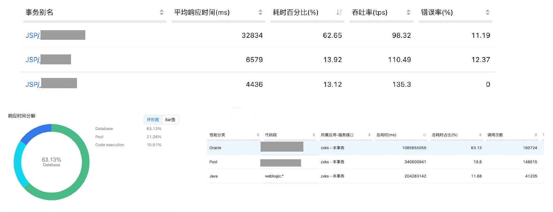
Task: Click the 总耗时占比(%) sort arrows
Action: [480, 135]
